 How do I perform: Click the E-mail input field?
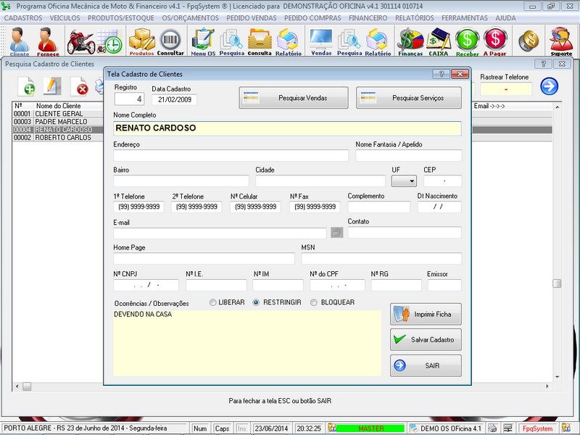[220, 233]
